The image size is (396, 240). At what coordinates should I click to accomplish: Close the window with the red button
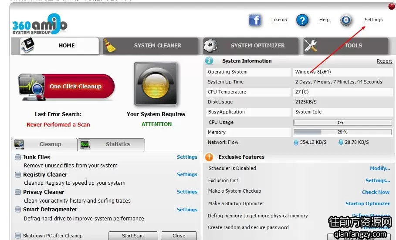[x=392, y=6]
